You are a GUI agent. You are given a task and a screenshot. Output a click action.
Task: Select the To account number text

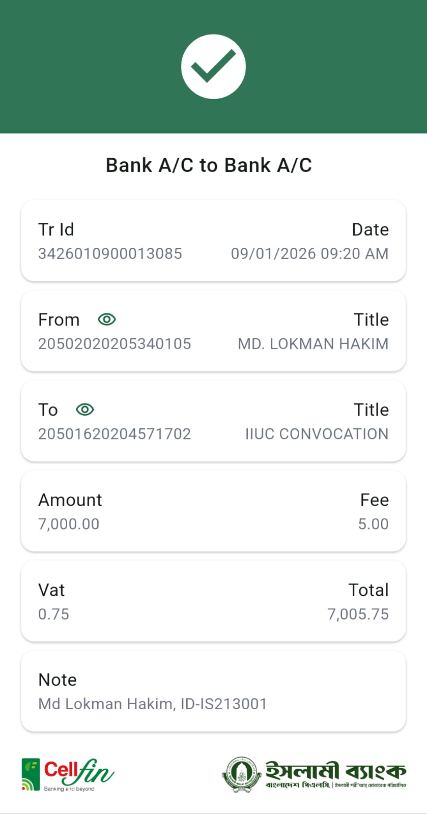click(x=115, y=434)
